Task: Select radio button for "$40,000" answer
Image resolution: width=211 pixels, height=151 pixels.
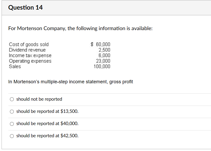Action: coord(12,123)
